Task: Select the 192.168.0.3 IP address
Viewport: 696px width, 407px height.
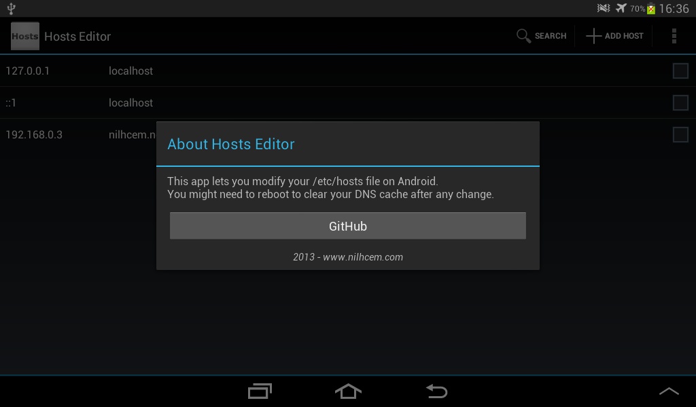Action: [x=34, y=134]
